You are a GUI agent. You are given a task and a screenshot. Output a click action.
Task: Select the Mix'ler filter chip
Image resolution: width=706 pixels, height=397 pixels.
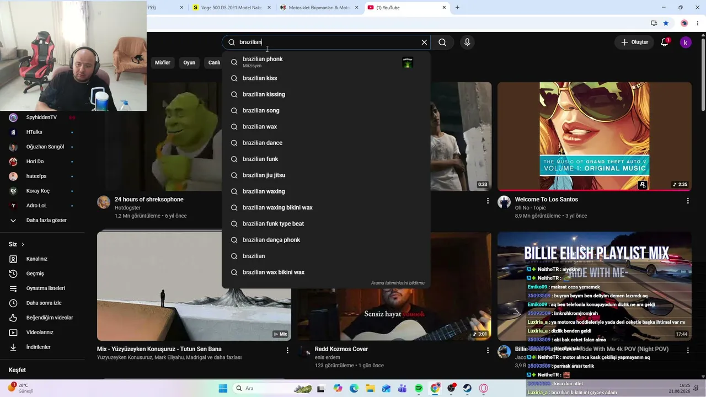point(163,63)
